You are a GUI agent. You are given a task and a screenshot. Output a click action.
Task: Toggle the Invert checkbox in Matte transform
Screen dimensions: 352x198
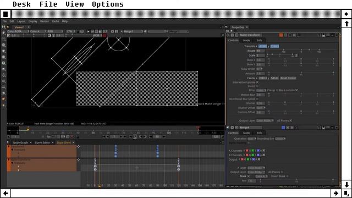point(257,86)
